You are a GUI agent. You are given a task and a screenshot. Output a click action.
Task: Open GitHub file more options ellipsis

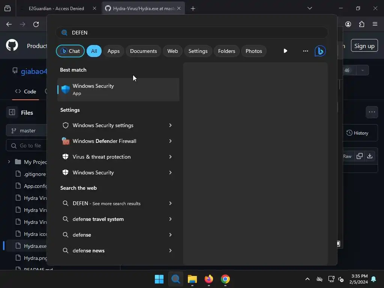click(372, 112)
